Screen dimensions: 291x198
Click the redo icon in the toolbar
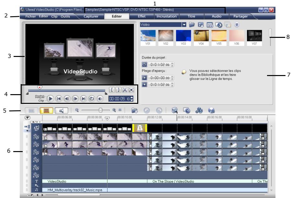[159, 110]
